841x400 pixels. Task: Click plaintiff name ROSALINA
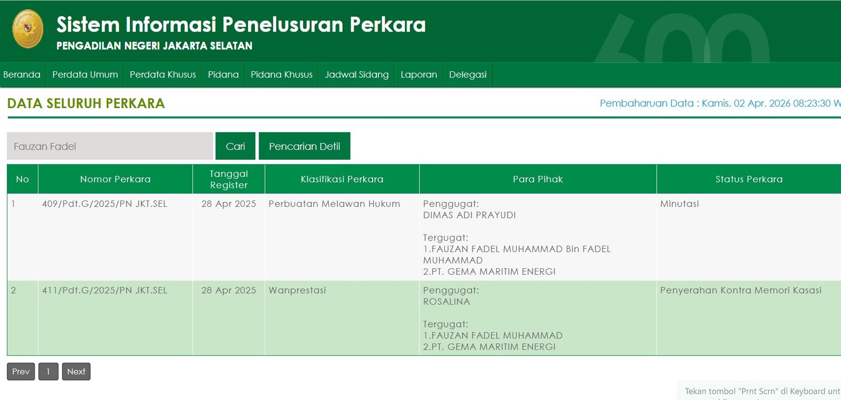pos(446,302)
